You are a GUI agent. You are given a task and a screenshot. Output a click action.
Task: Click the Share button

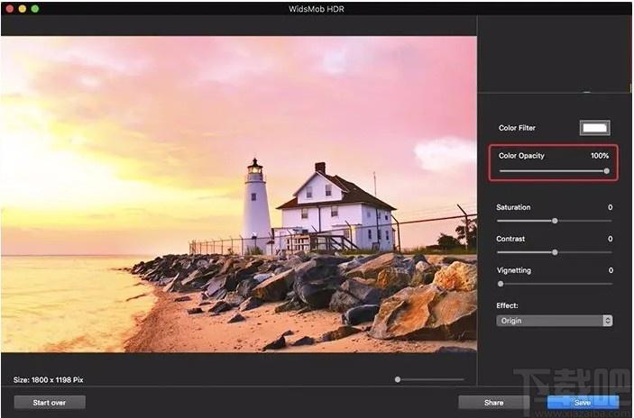(x=493, y=403)
